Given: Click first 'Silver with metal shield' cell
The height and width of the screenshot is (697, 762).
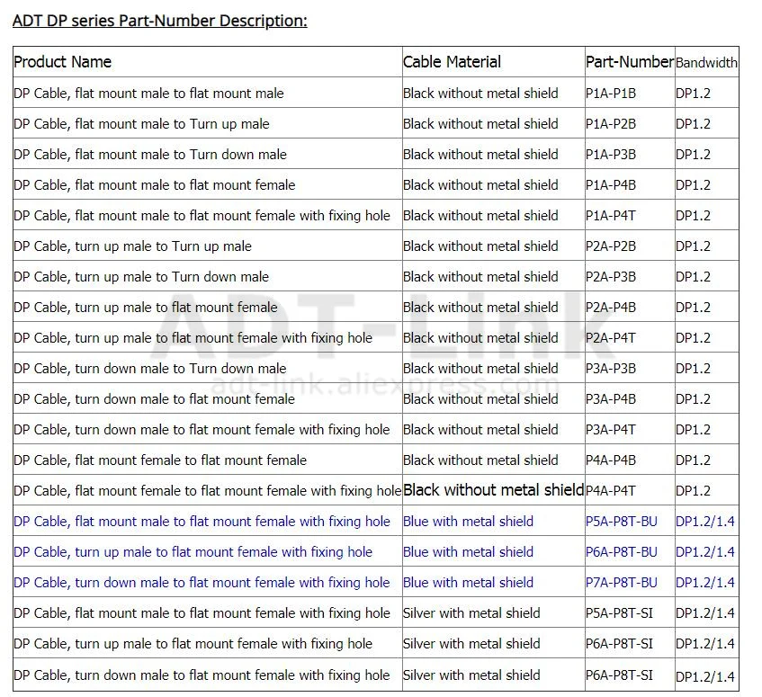Looking at the screenshot, I should (x=472, y=613).
